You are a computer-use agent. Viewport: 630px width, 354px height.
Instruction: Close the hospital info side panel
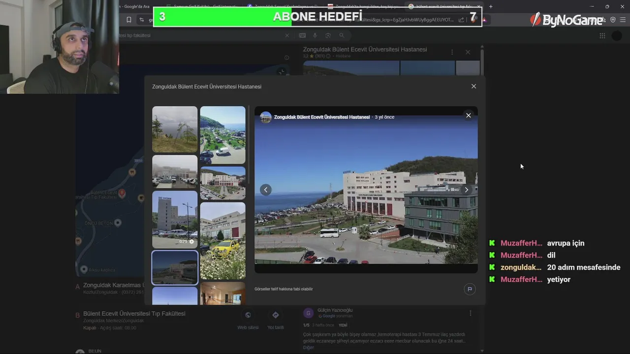[x=468, y=52]
